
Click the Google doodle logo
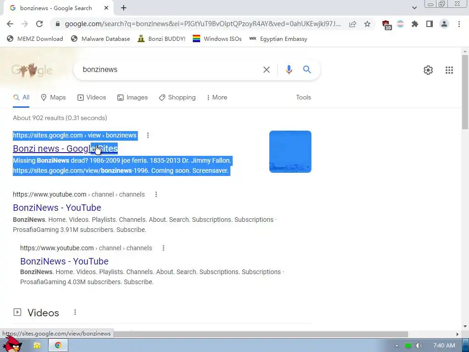click(x=32, y=70)
